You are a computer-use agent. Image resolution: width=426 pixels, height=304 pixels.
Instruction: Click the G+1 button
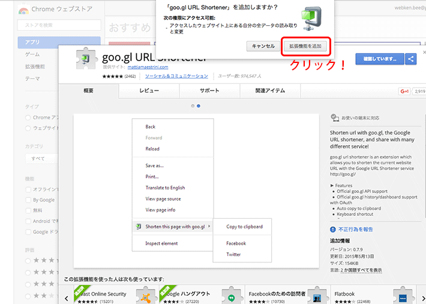[404, 92]
